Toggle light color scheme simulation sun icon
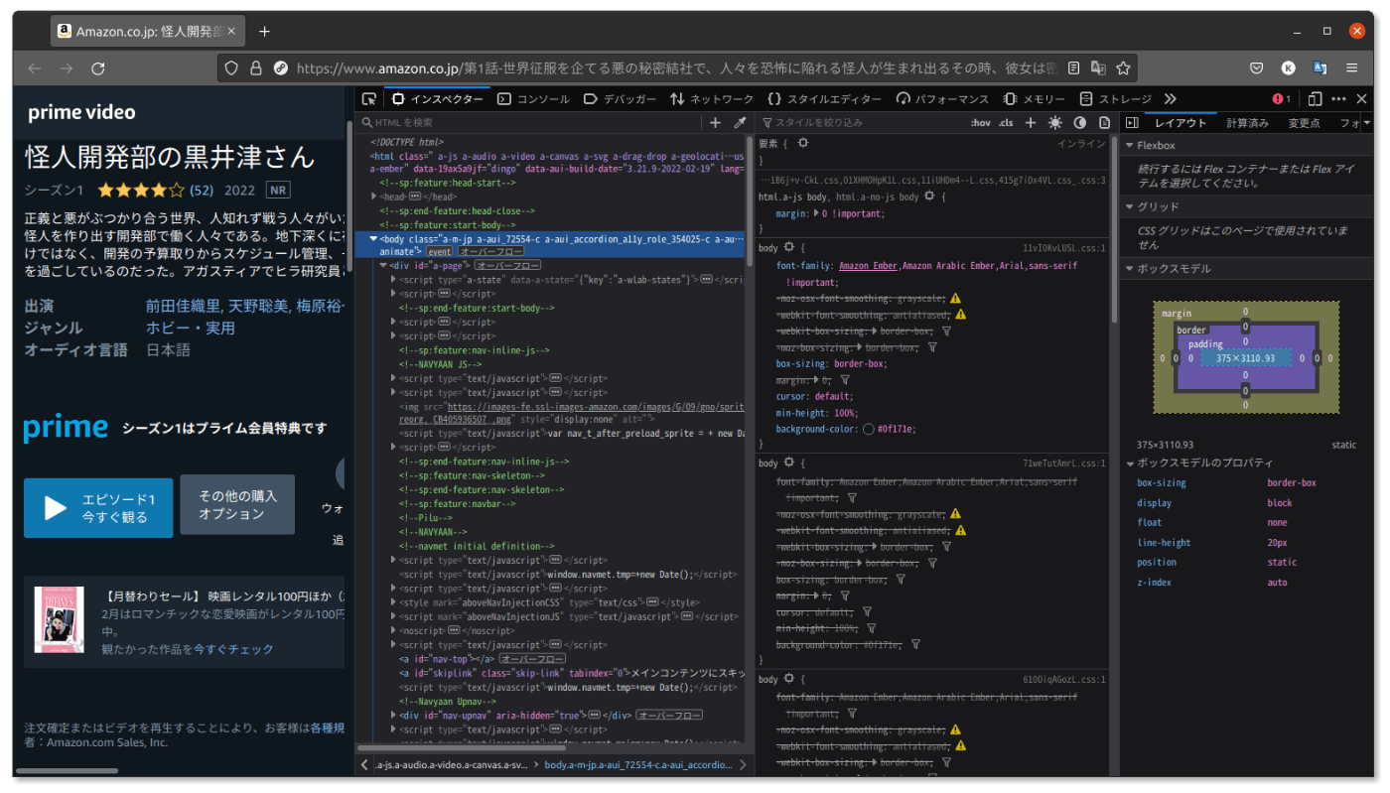Viewport: 1390px width, 793px height. [x=1054, y=122]
